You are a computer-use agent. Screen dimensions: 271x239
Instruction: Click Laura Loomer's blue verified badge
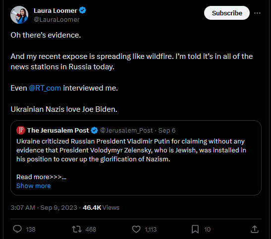click(x=82, y=10)
